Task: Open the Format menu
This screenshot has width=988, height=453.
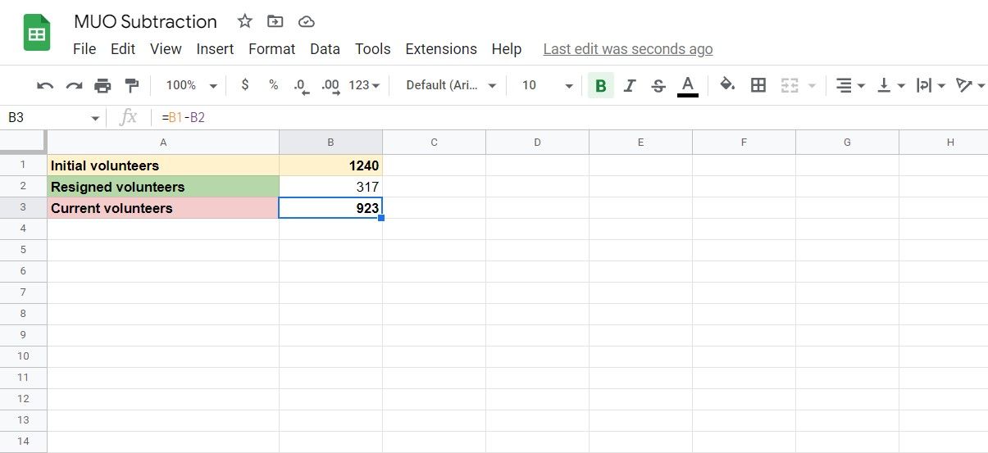Action: coord(272,49)
